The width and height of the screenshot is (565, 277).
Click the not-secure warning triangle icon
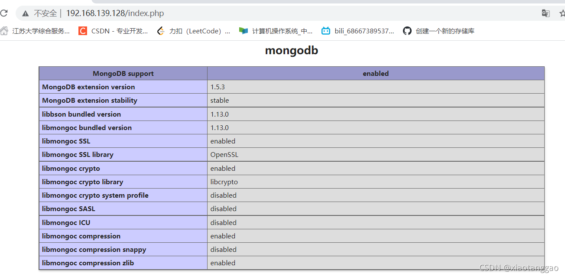(26, 13)
